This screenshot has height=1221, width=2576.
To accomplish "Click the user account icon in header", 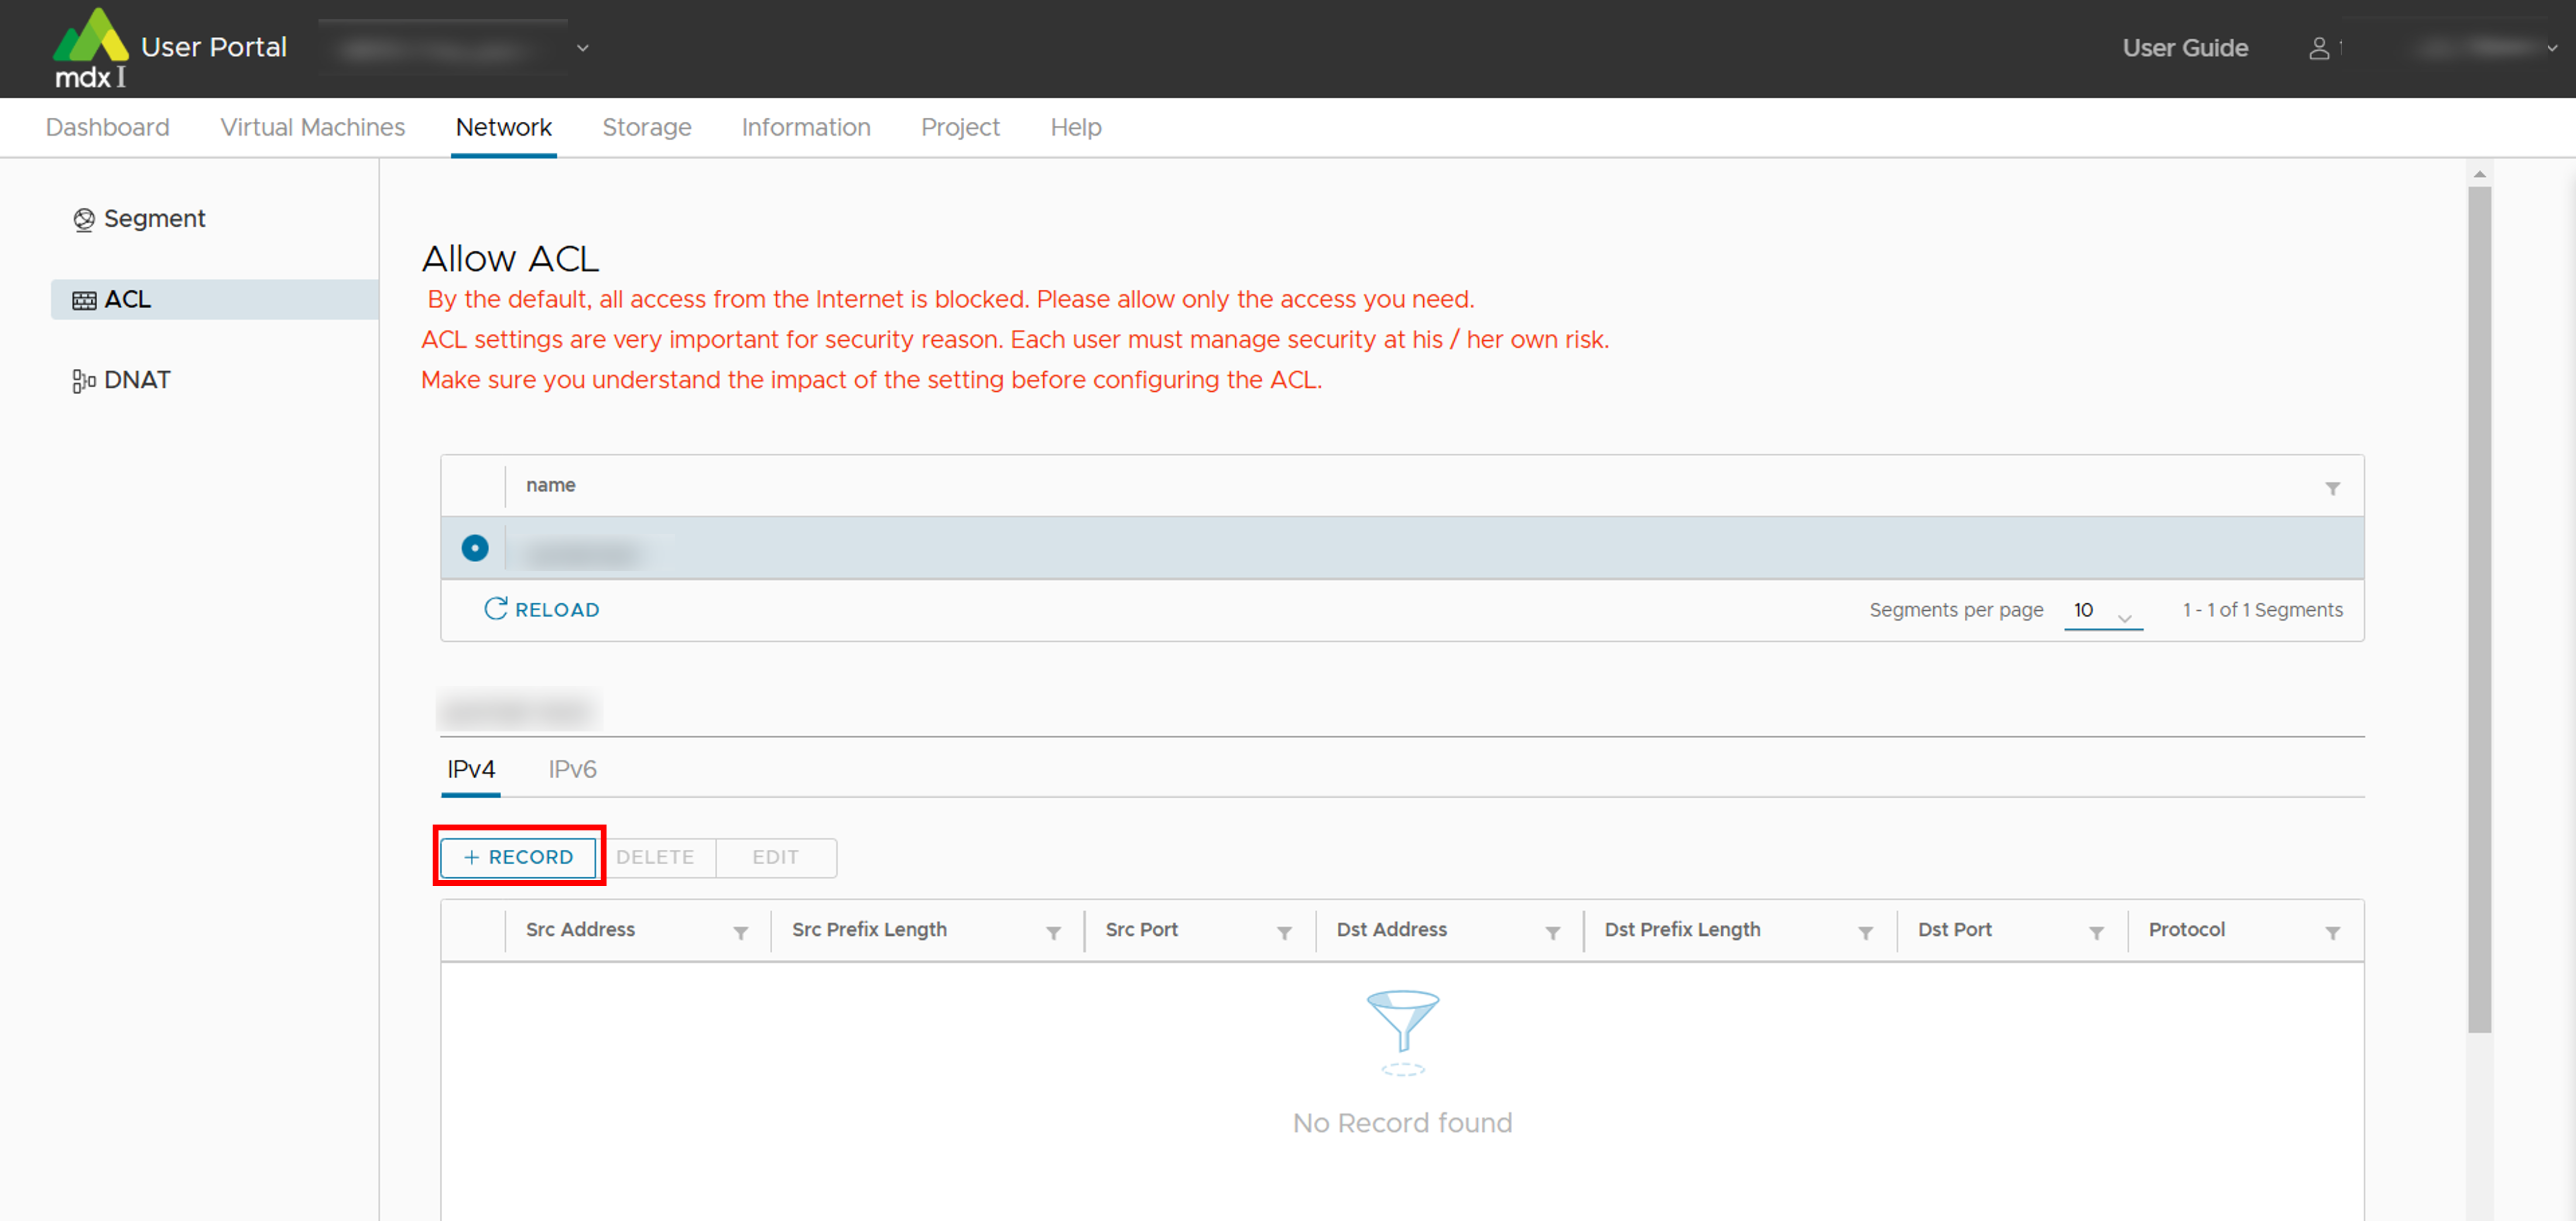I will click(2319, 48).
